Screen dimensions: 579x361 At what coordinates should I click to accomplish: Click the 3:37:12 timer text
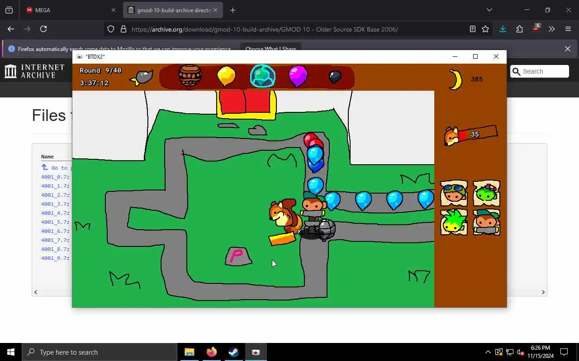coord(94,83)
